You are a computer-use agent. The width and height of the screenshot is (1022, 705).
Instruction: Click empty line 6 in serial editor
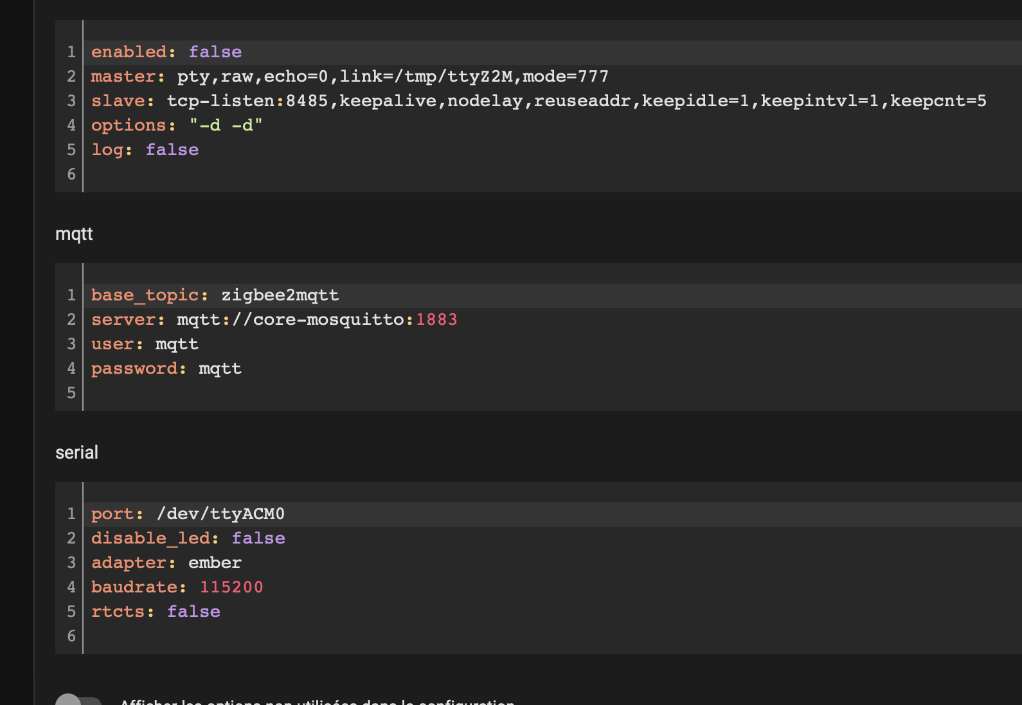point(553,636)
